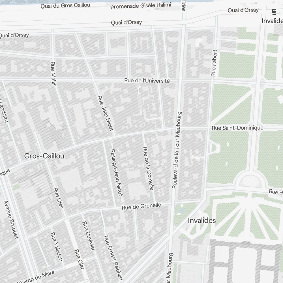
Task: Click the Rue Valadon street label
Action: click(x=56, y=246)
